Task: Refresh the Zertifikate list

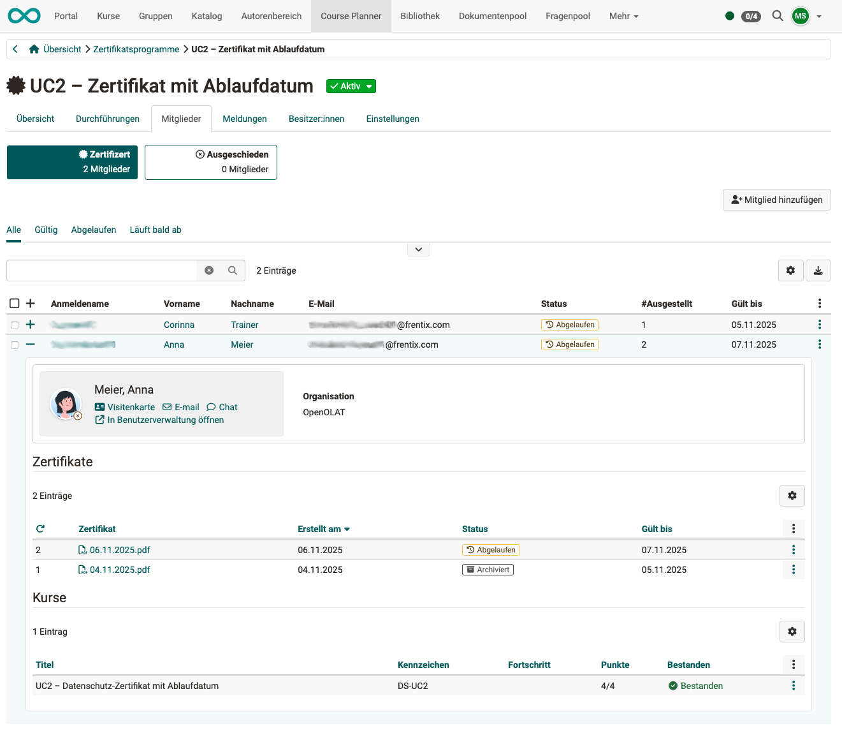Action: 40,528
